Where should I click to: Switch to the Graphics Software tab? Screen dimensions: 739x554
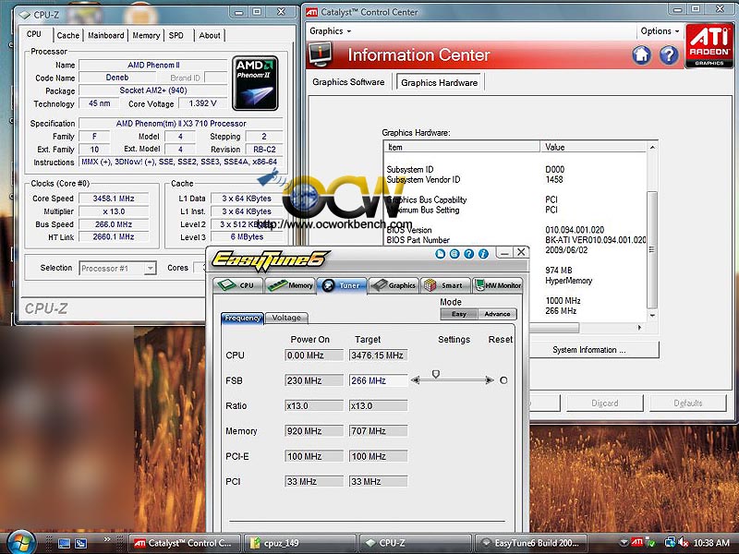click(348, 82)
